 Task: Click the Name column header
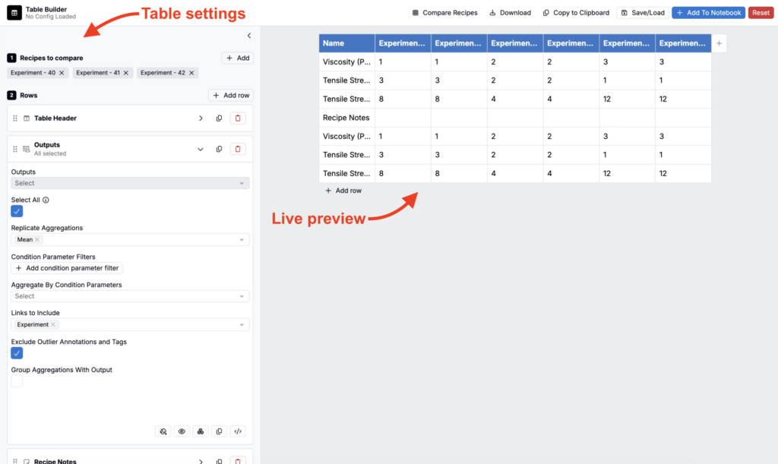[x=346, y=43]
